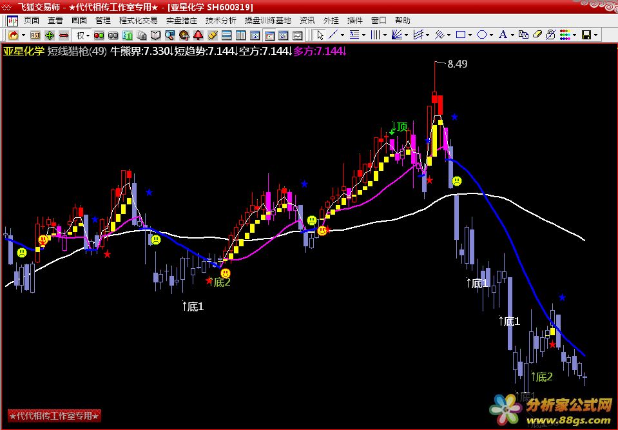Click the RSI indicator toolbar icon
The width and height of the screenshot is (618, 430).
pos(35,35)
